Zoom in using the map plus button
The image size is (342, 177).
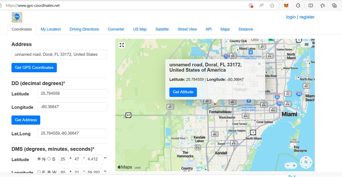coord(294,165)
